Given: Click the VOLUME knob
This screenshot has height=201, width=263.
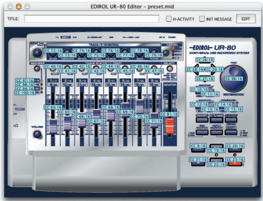Looking at the screenshot, I should [x=37, y=134].
